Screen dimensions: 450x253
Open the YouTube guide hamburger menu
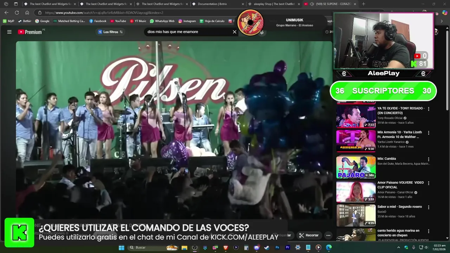[x=9, y=32]
